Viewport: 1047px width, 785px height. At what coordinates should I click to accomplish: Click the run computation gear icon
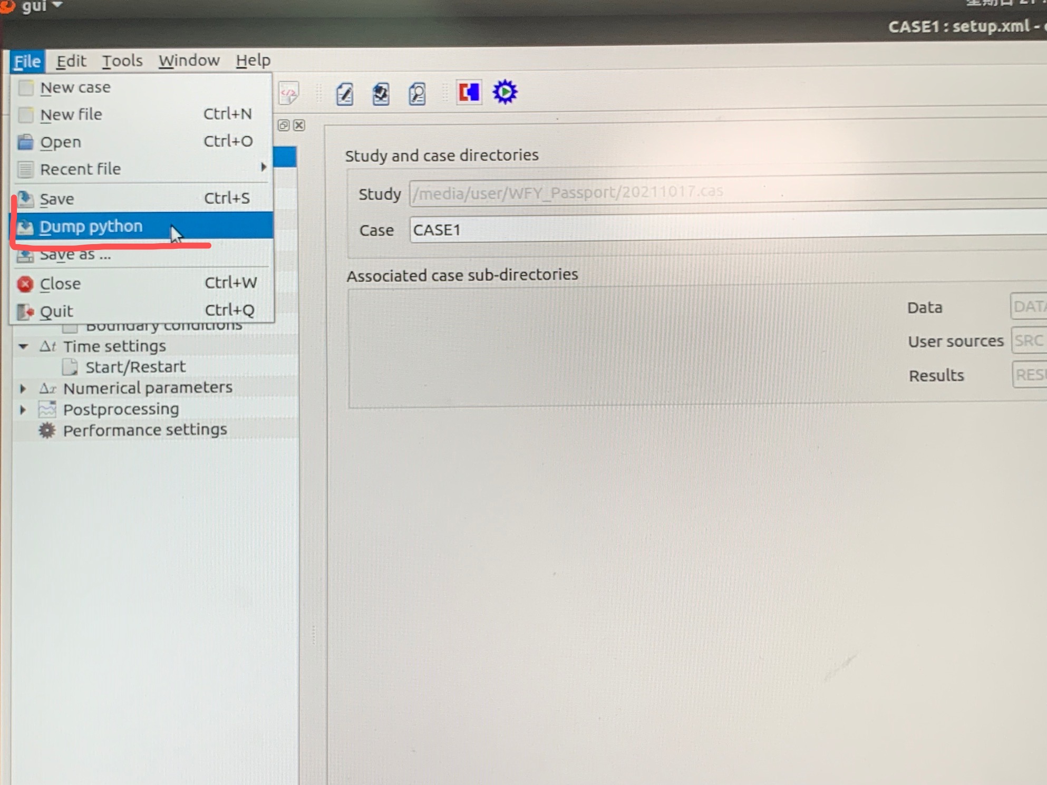pos(505,92)
